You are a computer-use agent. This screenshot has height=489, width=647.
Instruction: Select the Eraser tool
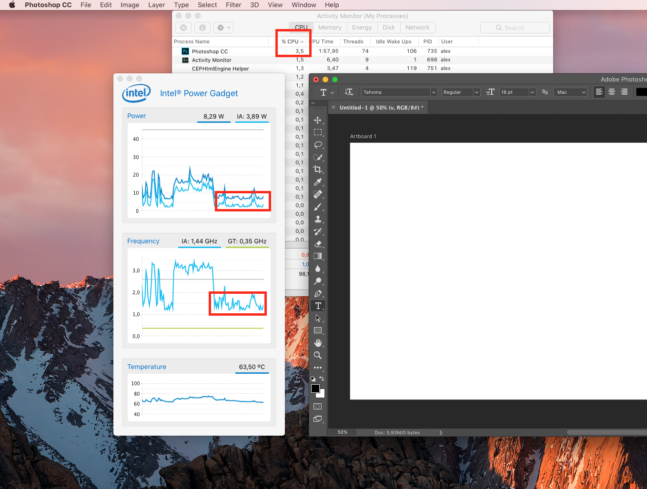coord(318,244)
